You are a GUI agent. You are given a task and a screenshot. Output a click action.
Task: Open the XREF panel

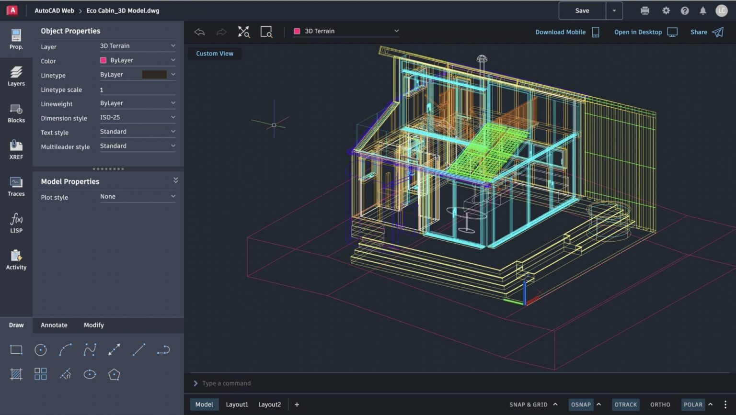click(16, 149)
